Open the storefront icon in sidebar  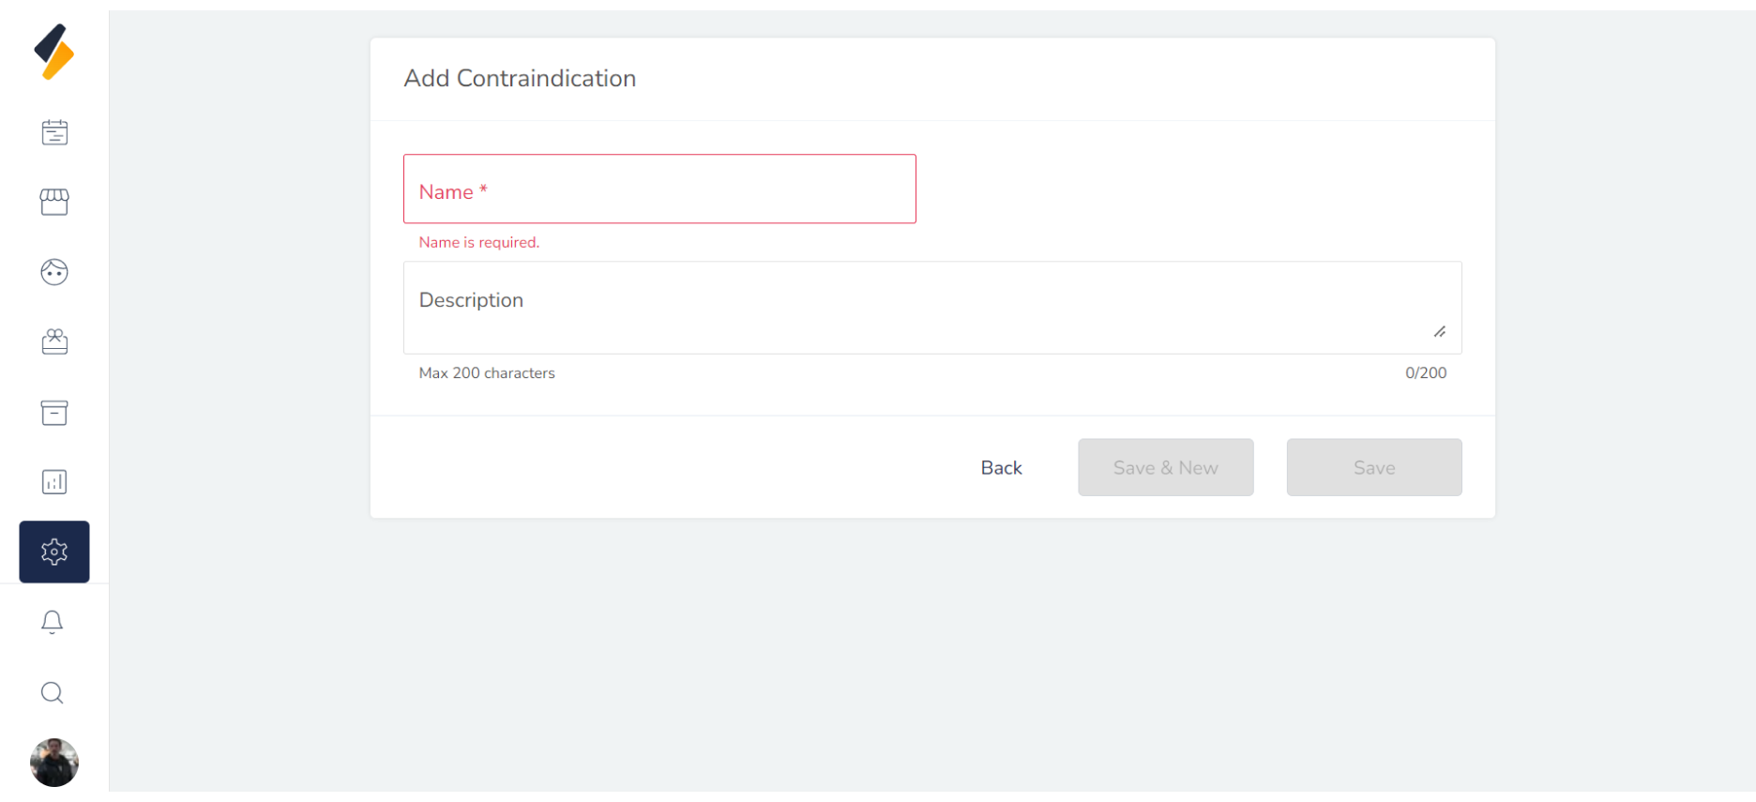[54, 202]
